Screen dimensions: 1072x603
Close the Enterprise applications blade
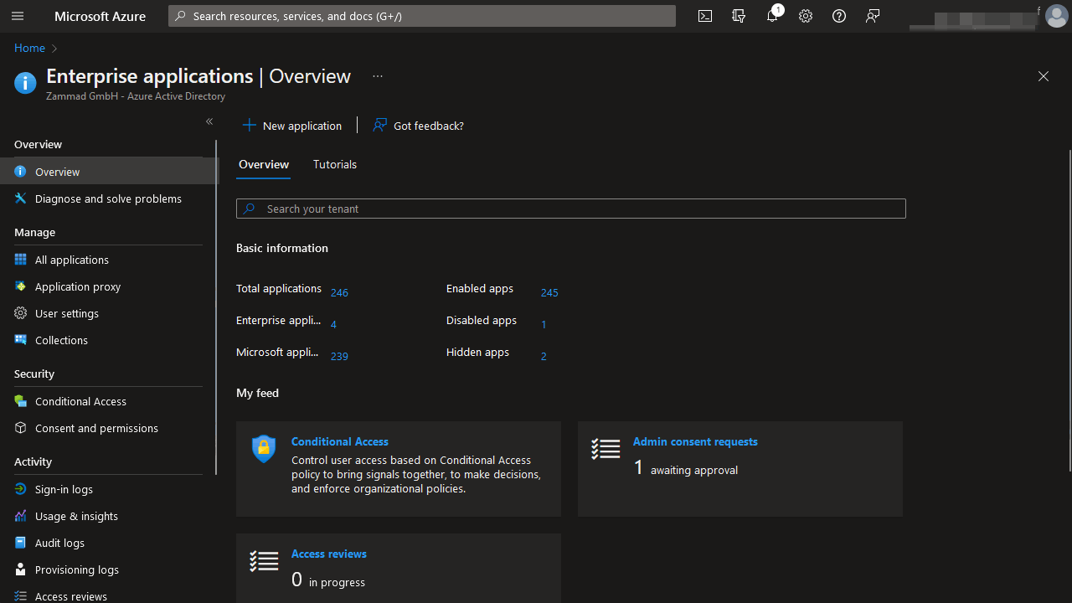point(1044,76)
